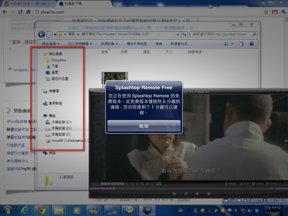This screenshot has width=288, height=216.
Task: Select Favorites in the navigation pane
Action: [x=52, y=54]
